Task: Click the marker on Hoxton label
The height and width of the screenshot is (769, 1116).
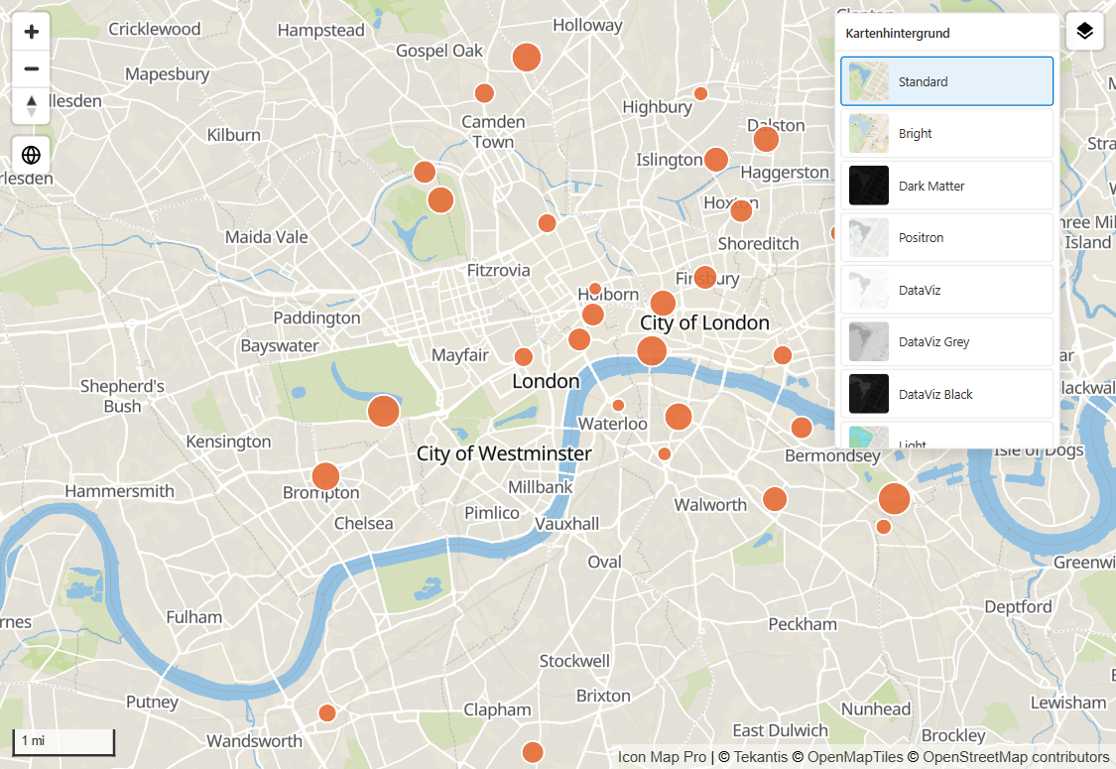Action: pos(741,210)
